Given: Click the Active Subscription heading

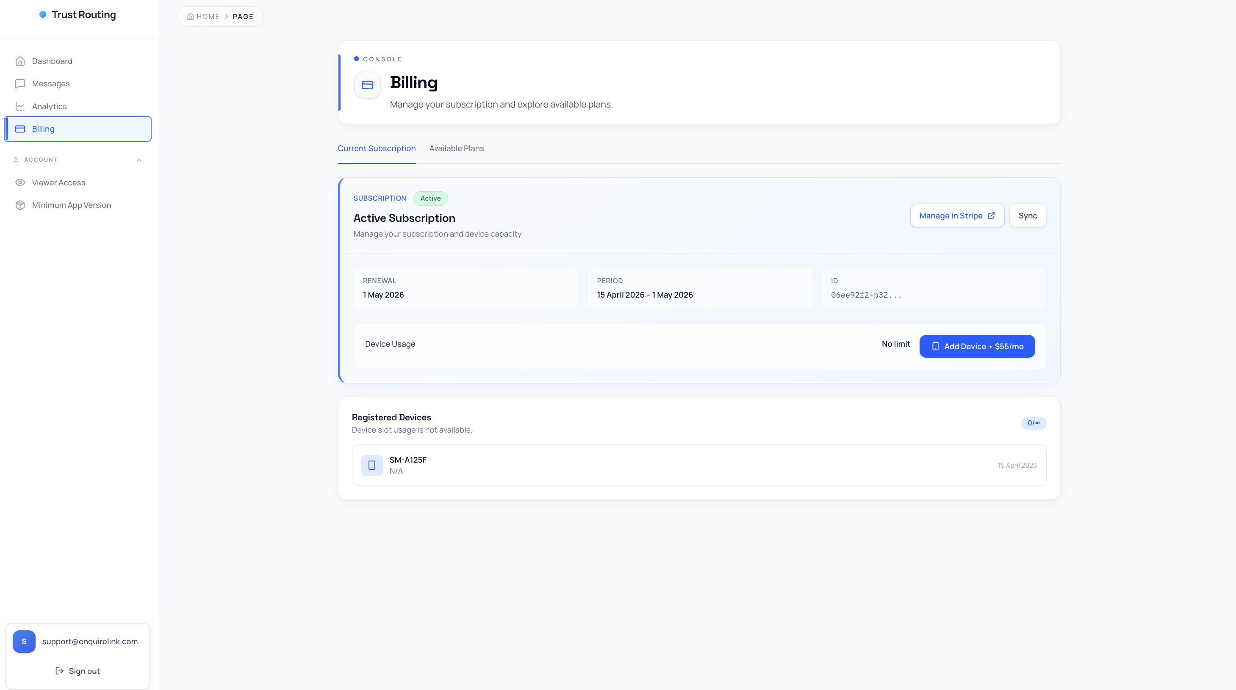Looking at the screenshot, I should click(405, 218).
